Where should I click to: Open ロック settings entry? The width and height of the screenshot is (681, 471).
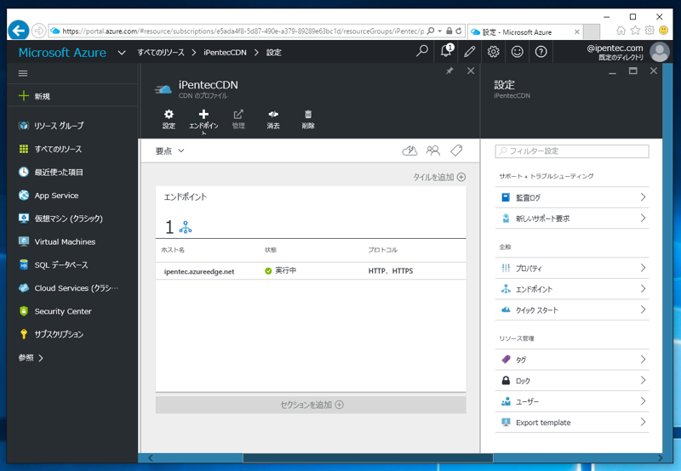click(572, 380)
